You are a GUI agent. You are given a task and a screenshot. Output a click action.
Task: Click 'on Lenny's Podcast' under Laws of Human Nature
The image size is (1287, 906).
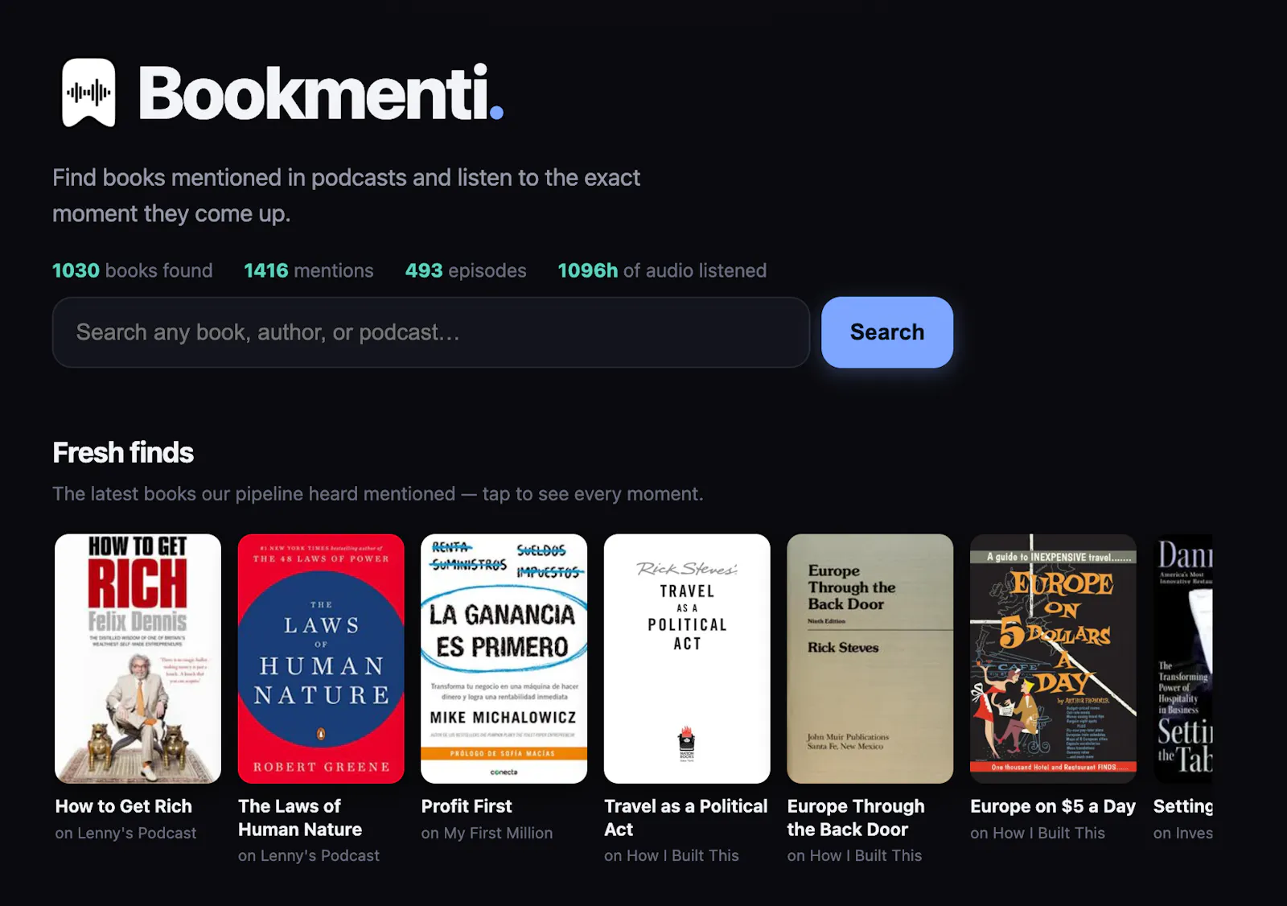(x=309, y=855)
